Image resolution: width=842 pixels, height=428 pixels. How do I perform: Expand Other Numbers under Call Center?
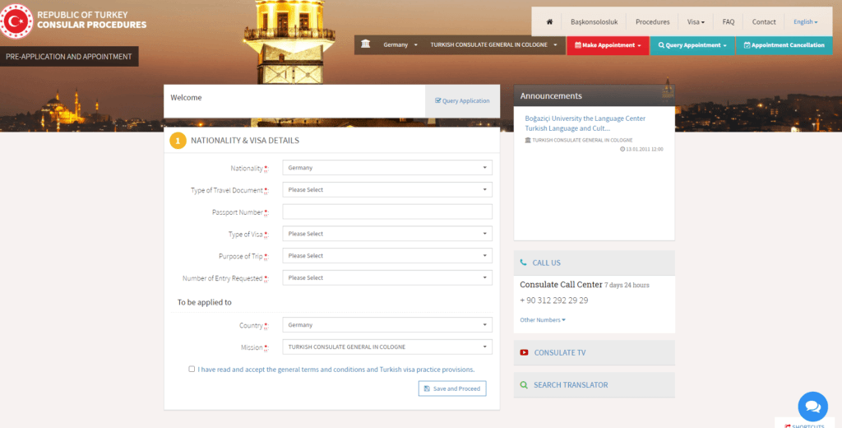(x=542, y=320)
